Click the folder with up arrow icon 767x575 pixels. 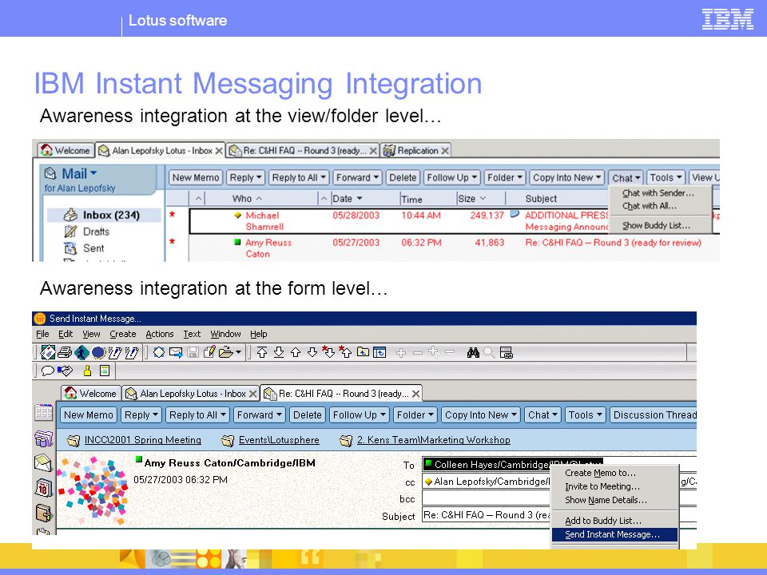point(363,352)
